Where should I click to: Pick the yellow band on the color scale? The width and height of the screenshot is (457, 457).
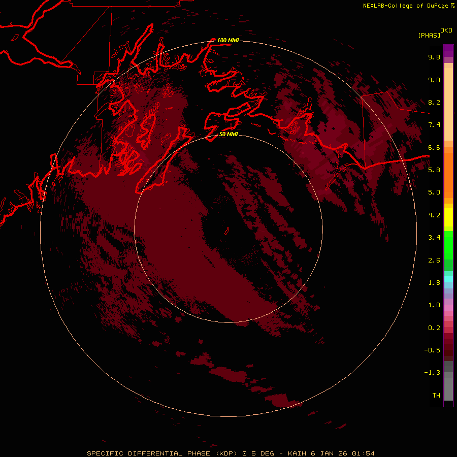448,217
